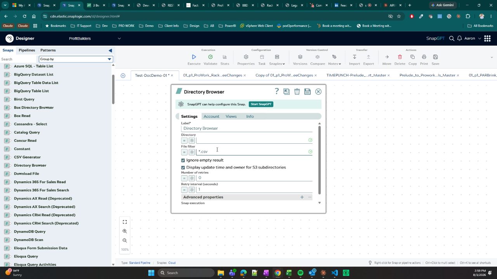This screenshot has height=279, width=497.
Task: Click the Task toolbar icon
Action: pos(262,57)
